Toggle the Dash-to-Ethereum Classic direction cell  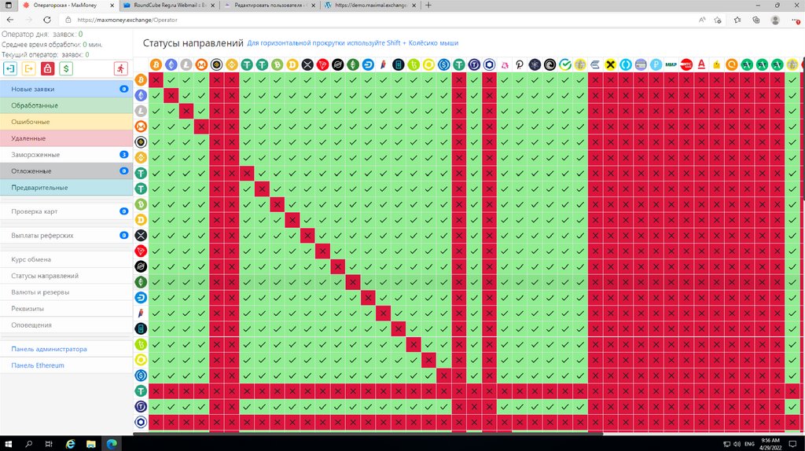click(353, 298)
